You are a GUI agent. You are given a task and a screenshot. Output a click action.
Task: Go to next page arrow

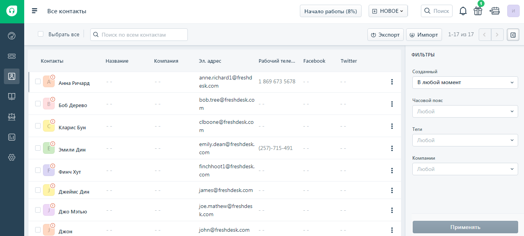coord(497,35)
